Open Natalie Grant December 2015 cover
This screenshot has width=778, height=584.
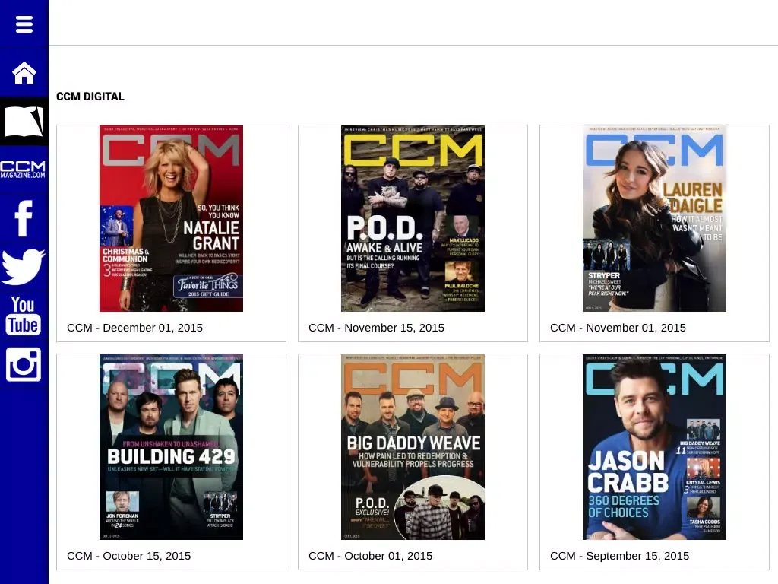pyautogui.click(x=171, y=218)
